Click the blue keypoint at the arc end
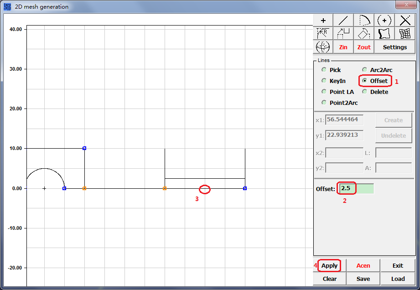Viewport: 420px width, 290px height. coord(64,188)
